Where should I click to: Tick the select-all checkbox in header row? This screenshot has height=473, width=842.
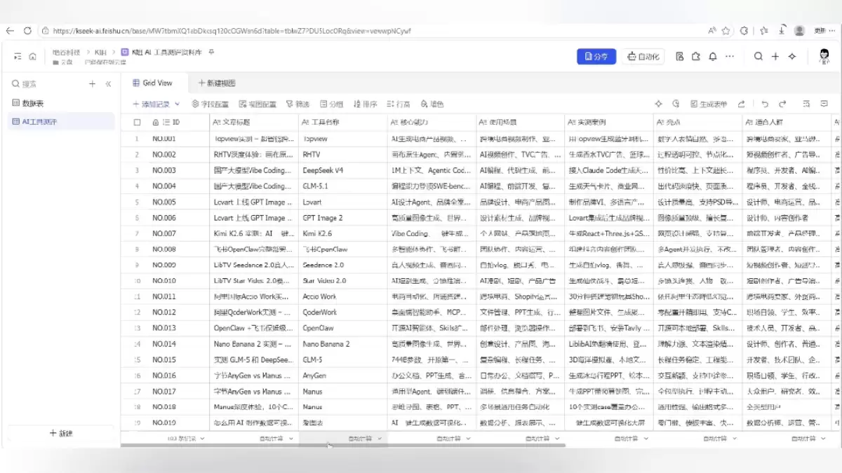click(137, 122)
